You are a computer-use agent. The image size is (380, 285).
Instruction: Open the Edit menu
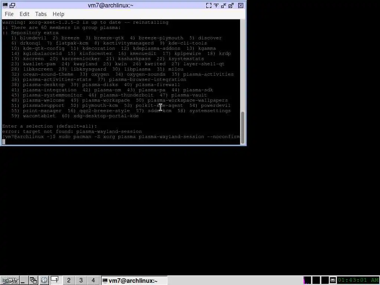(x=24, y=14)
